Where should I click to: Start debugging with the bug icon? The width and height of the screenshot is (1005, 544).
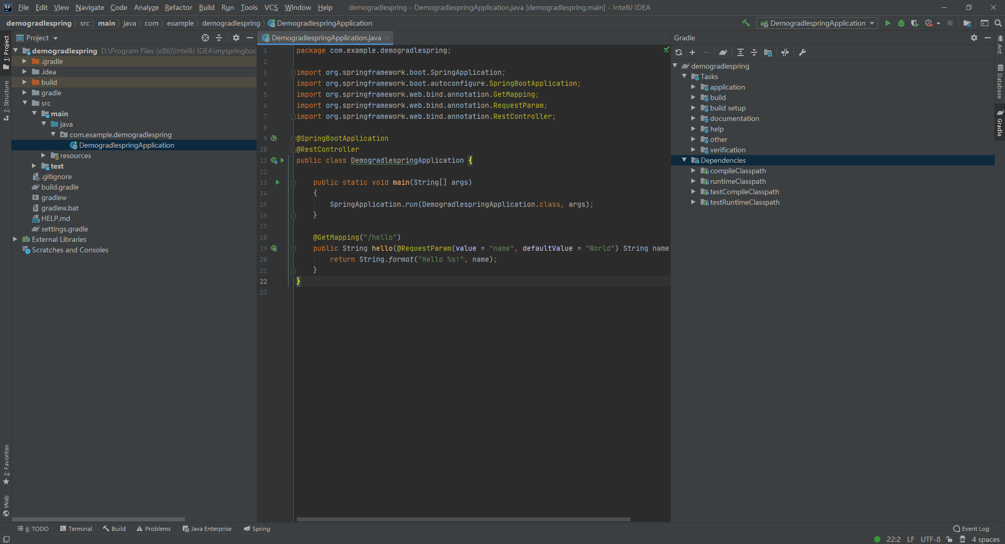click(901, 23)
